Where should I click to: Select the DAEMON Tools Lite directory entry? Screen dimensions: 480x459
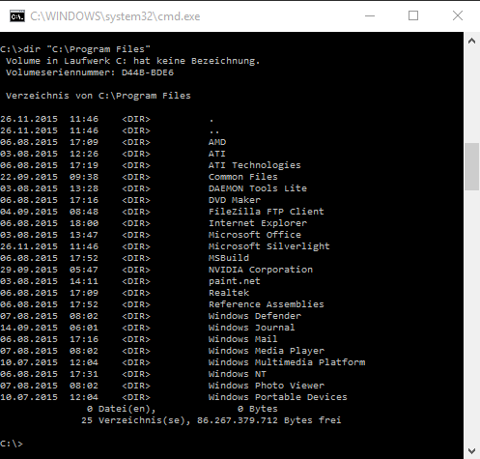click(x=258, y=188)
